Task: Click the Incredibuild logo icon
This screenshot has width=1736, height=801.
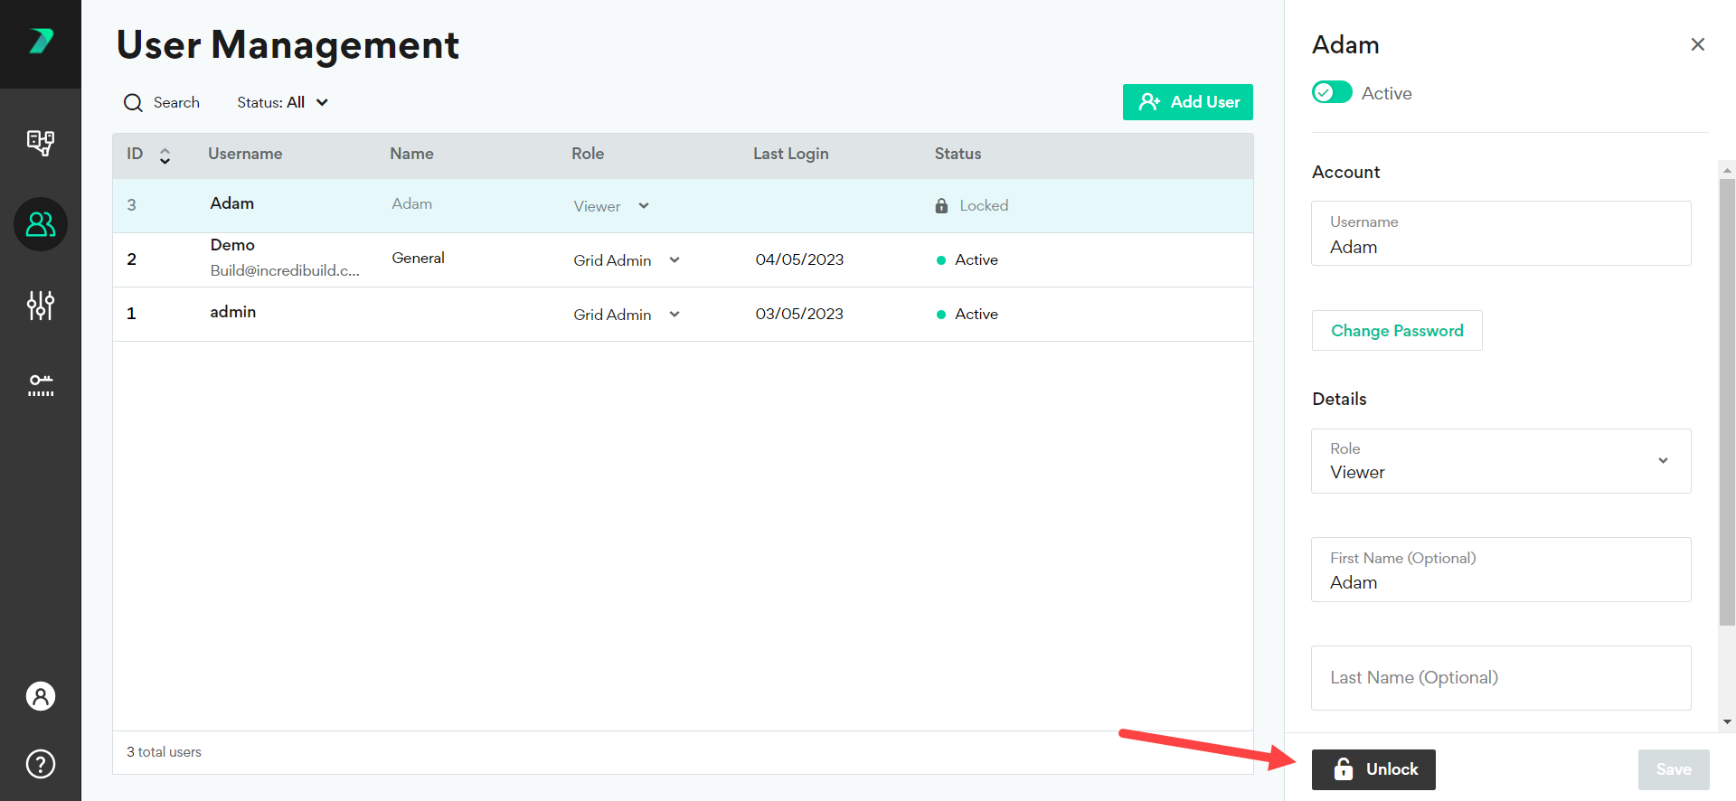Action: (41, 42)
